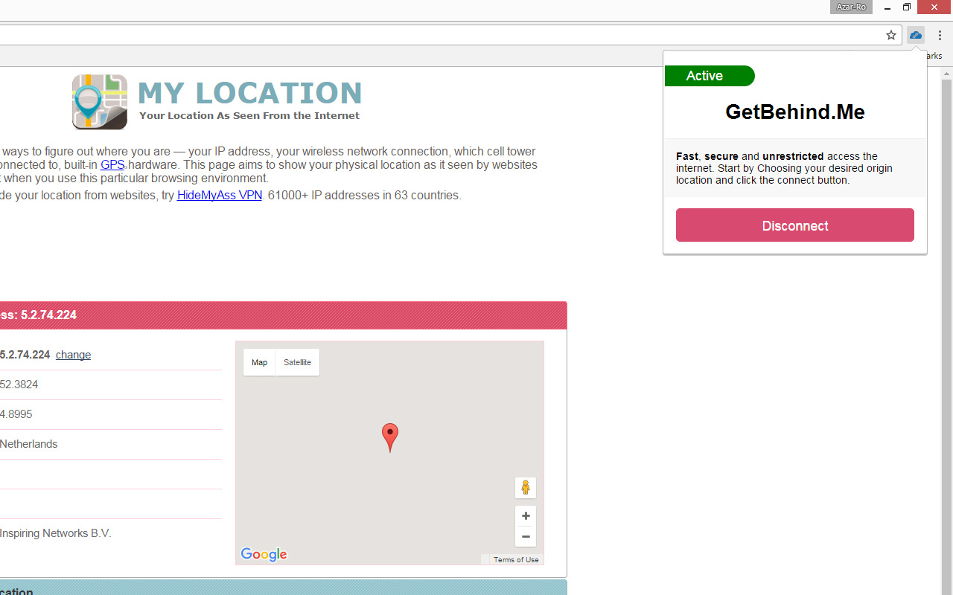Click 'Your Location As Seen From the Internet'

point(249,115)
